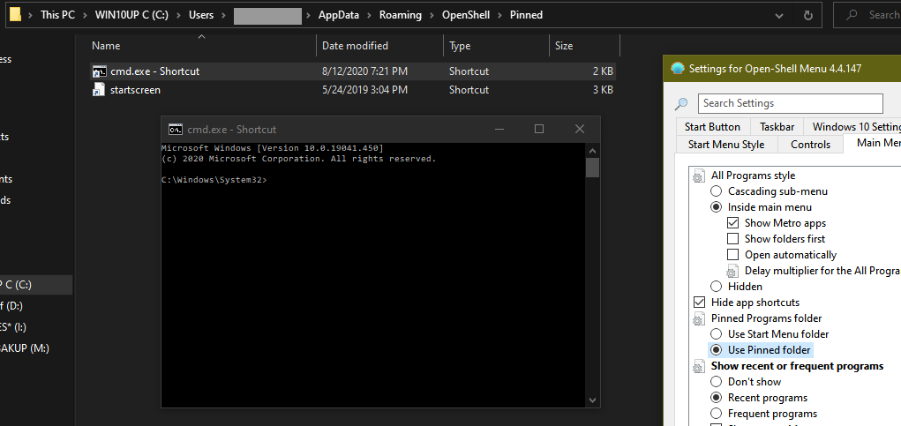This screenshot has width=901, height=426.
Task: Click the Open-Shell settings shell icon
Action: pyautogui.click(x=678, y=69)
